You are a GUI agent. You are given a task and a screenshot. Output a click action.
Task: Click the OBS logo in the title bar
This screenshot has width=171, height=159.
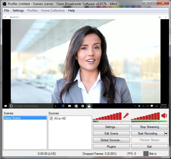tap(4, 4)
